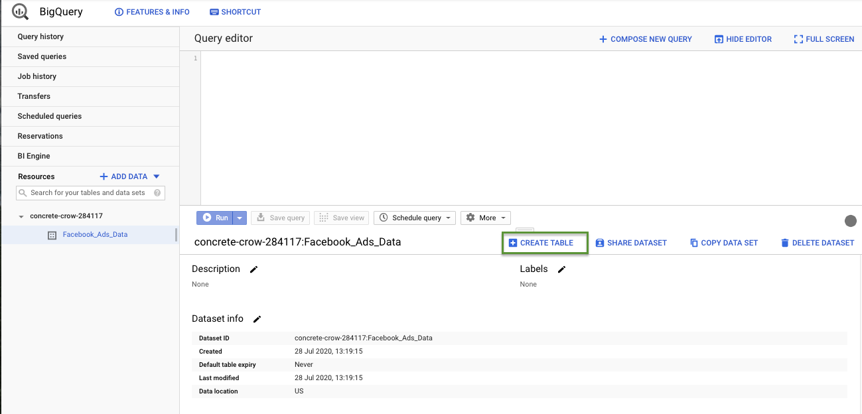
Task: Click the trash icon of DELETE DATASET
Action: [x=785, y=243]
